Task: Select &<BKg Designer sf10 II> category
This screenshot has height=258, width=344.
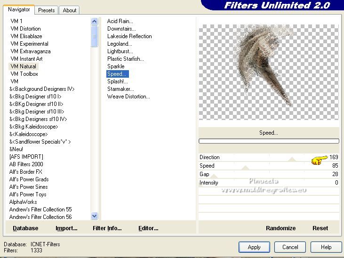Action: [x=36, y=104]
